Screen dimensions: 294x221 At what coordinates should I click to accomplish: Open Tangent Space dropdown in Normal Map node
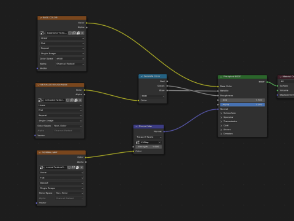tap(149, 137)
